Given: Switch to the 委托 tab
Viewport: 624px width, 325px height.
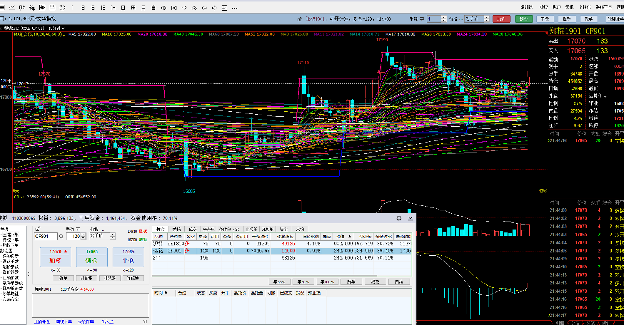Looking at the screenshot, I should click(x=177, y=229).
